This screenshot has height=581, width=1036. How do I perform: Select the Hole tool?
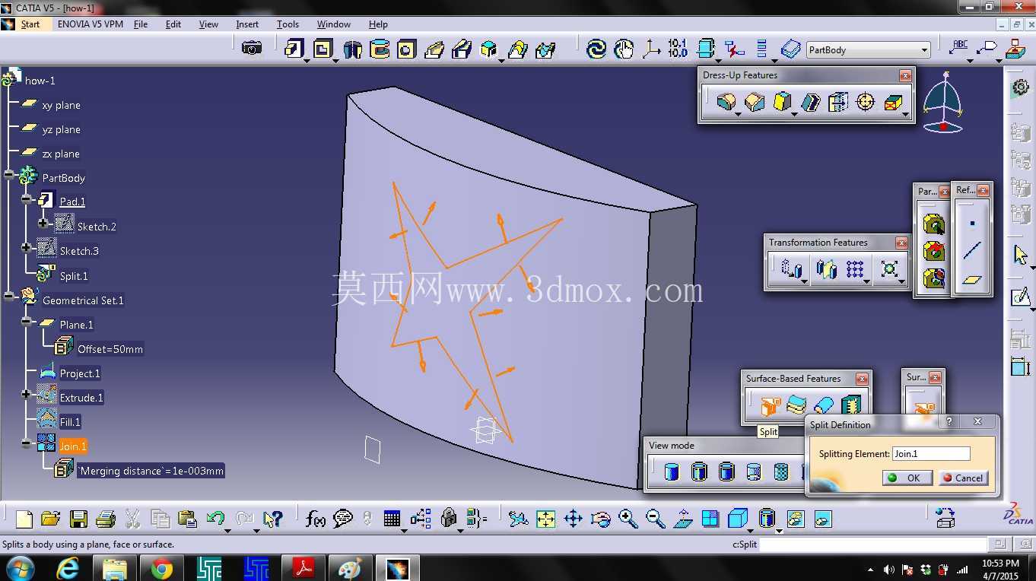coord(407,49)
